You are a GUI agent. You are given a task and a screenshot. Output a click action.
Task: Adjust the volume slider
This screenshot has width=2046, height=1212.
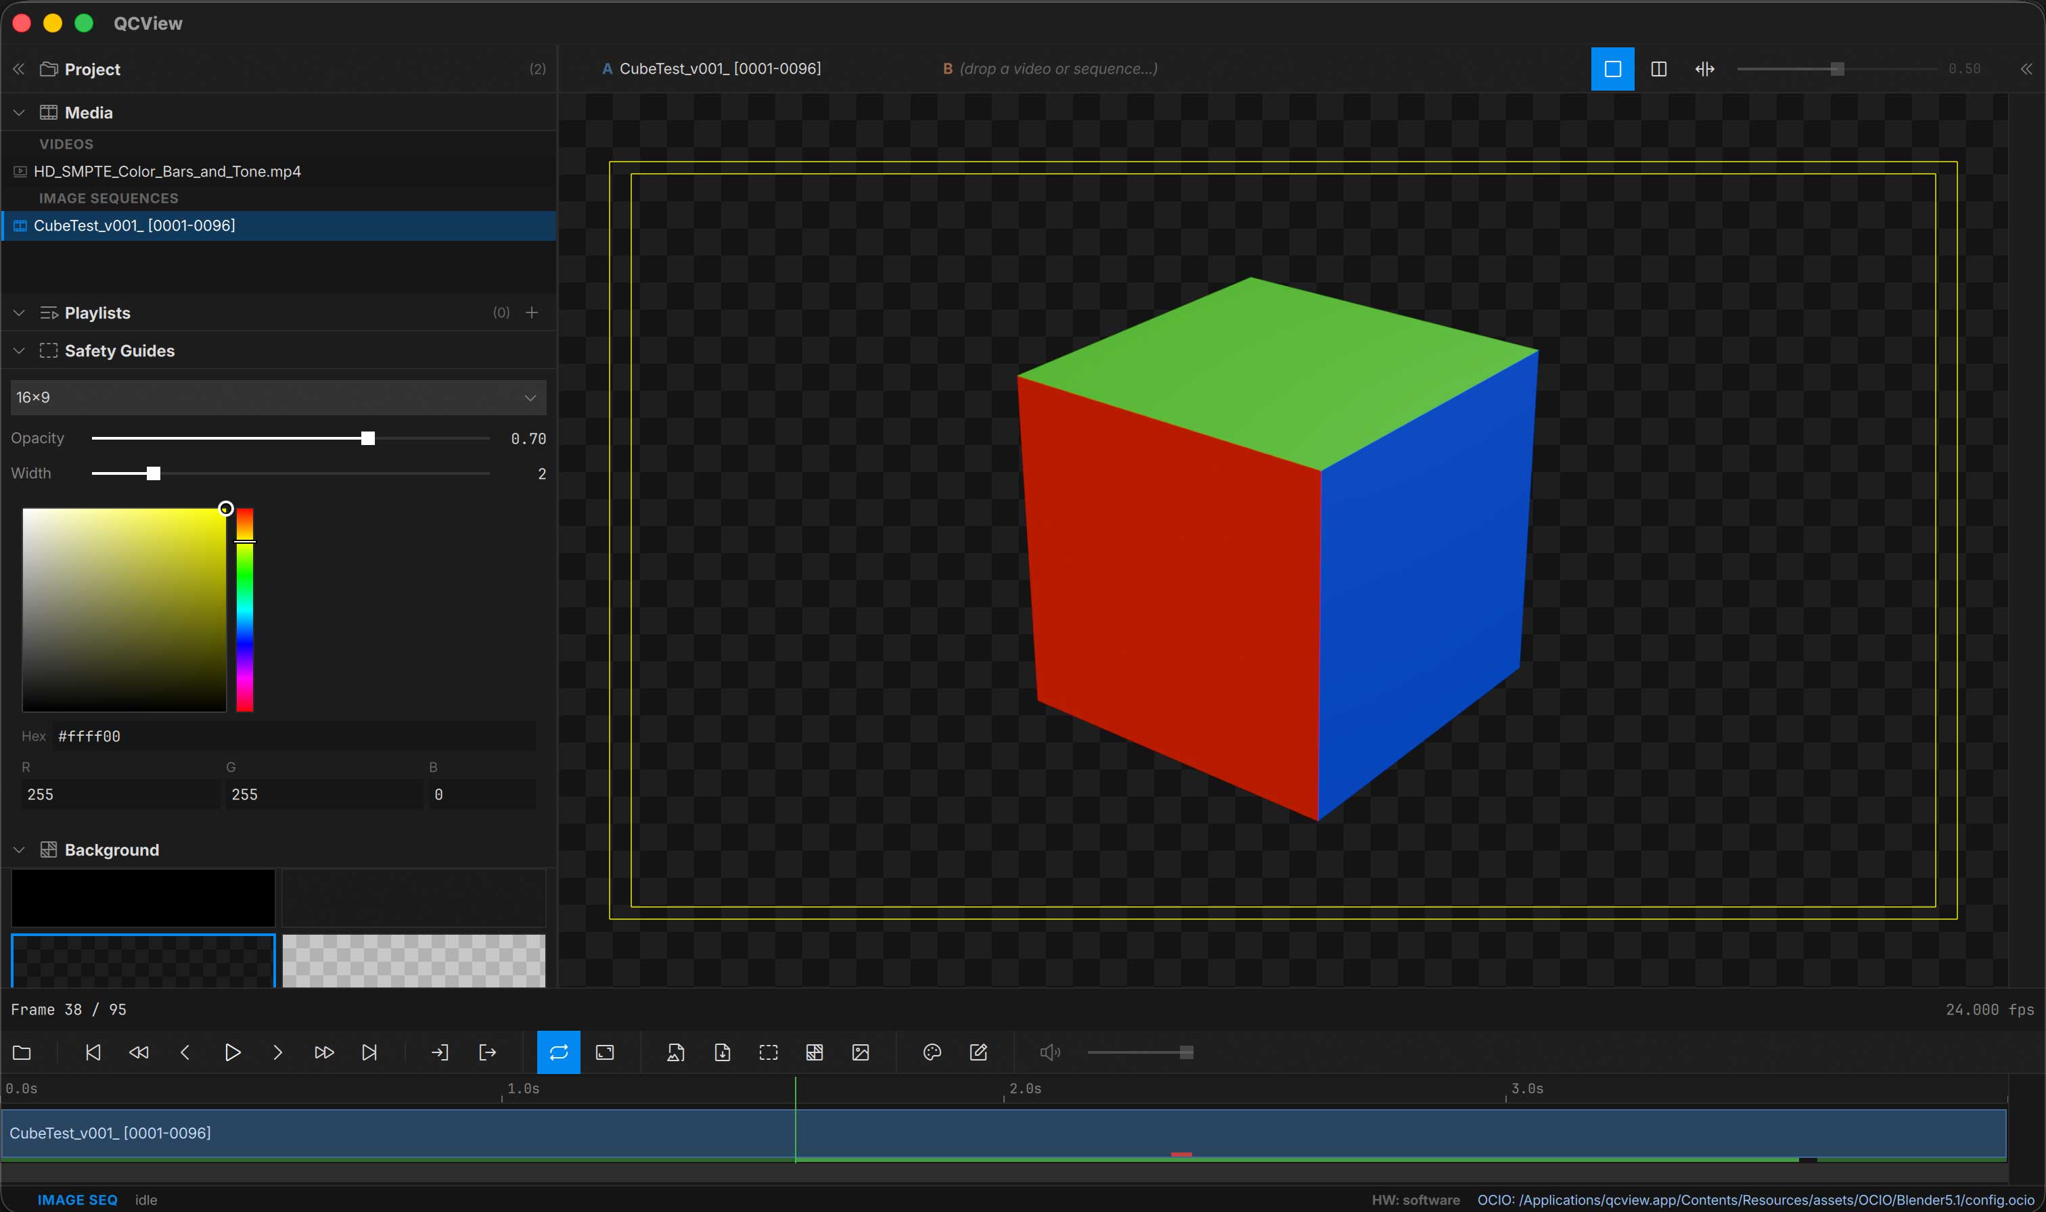(x=1140, y=1052)
